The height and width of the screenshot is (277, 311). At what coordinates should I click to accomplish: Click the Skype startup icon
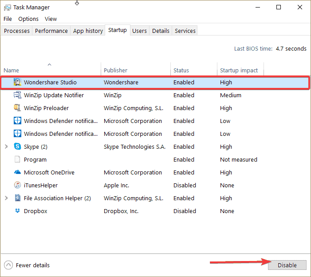(x=17, y=146)
